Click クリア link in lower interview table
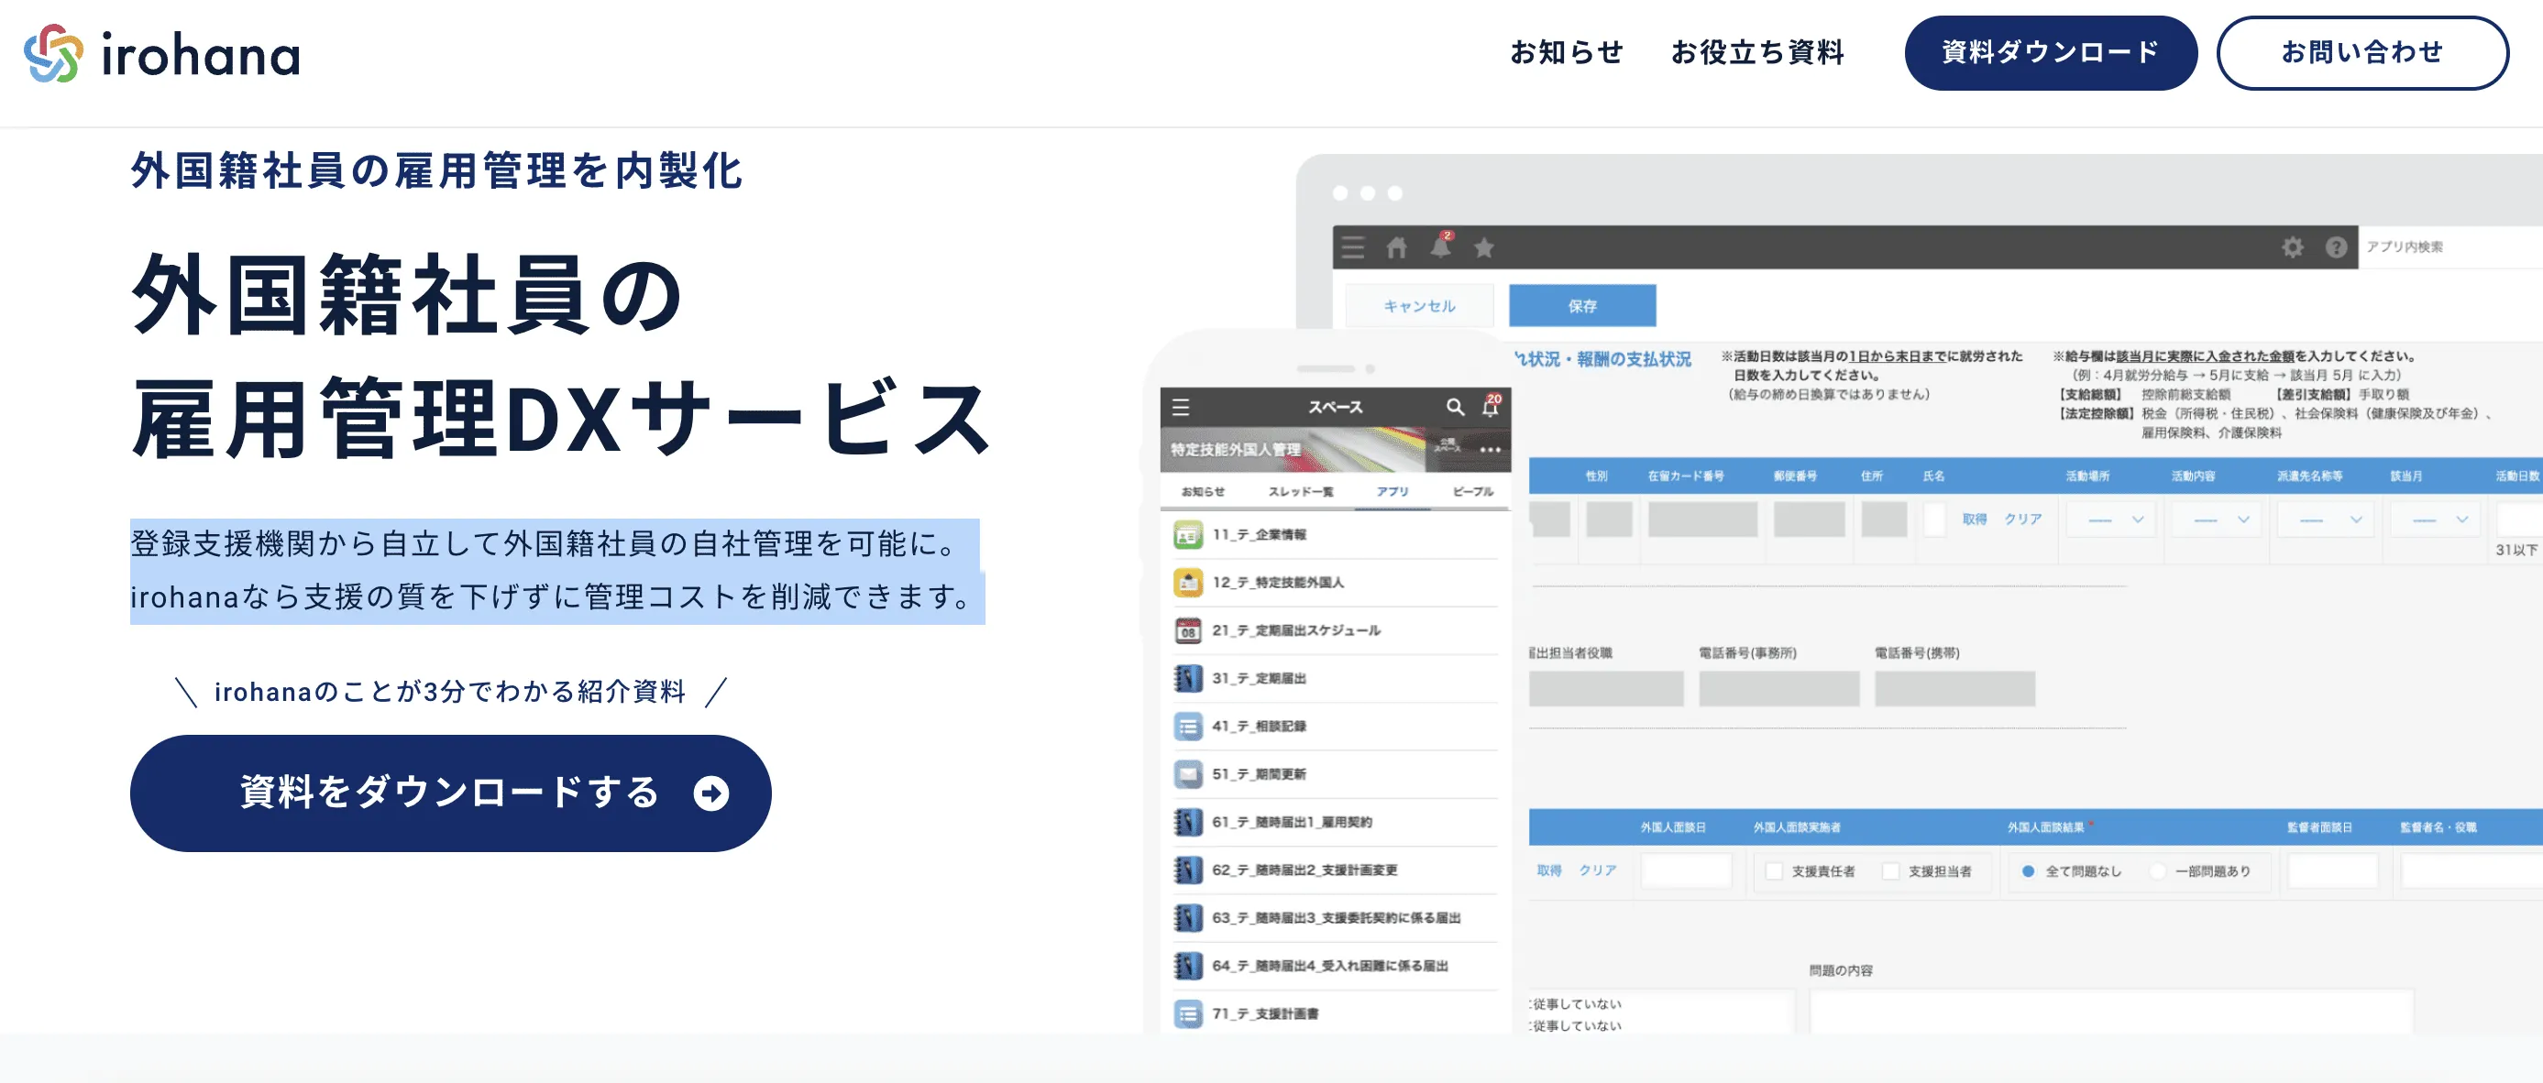 (1597, 871)
